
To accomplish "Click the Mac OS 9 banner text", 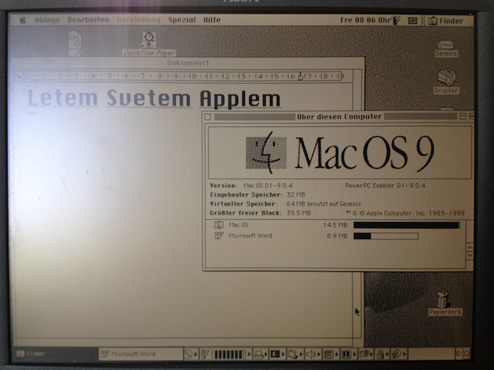I will click(365, 154).
